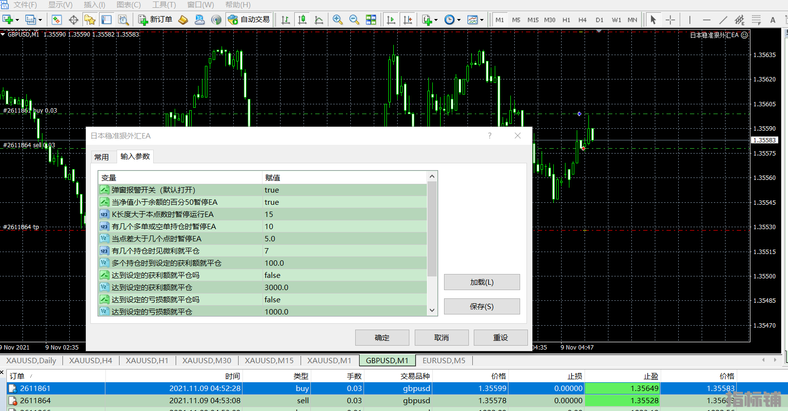
Task: Toggle the Navigator folder-star icon
Action: point(90,20)
